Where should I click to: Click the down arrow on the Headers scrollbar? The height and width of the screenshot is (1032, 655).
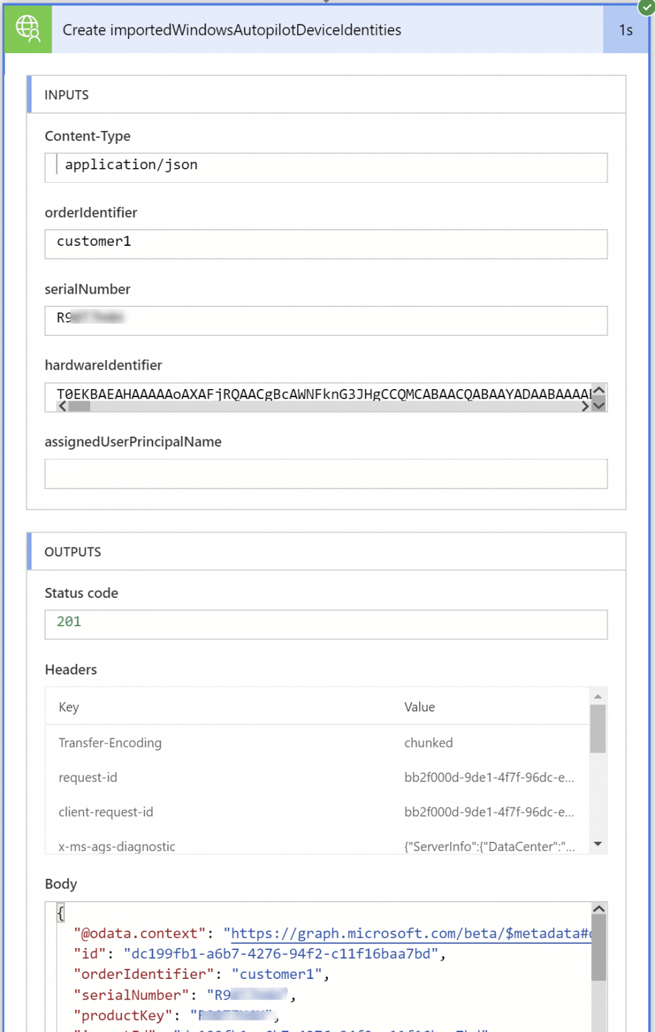tap(597, 845)
